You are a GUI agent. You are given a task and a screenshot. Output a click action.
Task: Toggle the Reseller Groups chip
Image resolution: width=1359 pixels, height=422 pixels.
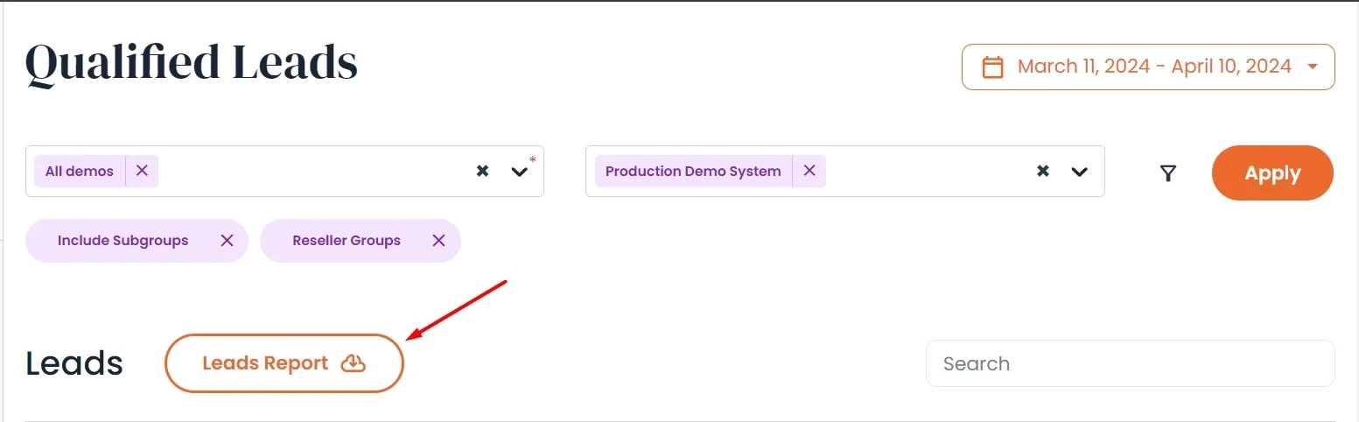point(346,241)
